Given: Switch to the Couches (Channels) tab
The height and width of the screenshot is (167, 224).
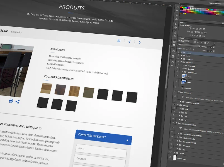Looking at the screenshot, I should click(188, 39).
